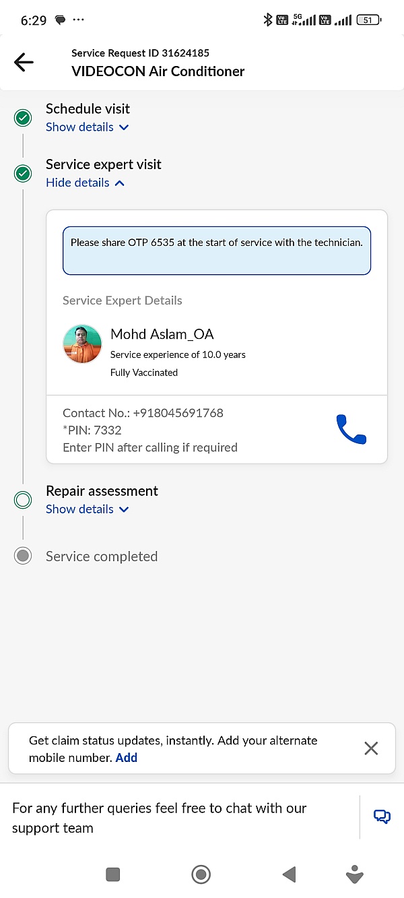Tap Mohd Aslam_OA profile photo
404x898 pixels.
coord(82,344)
